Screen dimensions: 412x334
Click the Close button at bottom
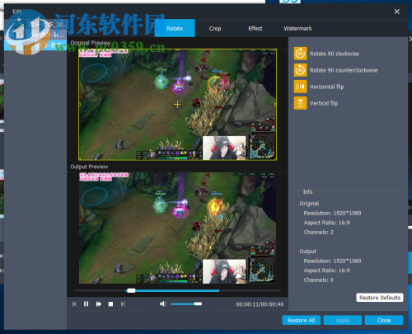point(384,320)
